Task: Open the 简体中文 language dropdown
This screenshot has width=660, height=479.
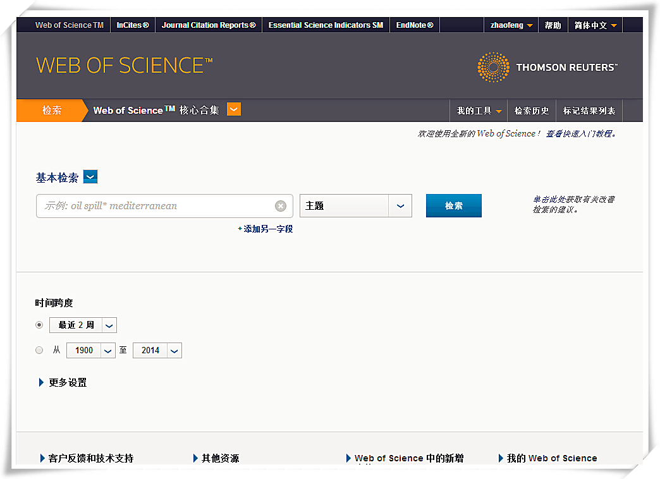Action: (595, 25)
